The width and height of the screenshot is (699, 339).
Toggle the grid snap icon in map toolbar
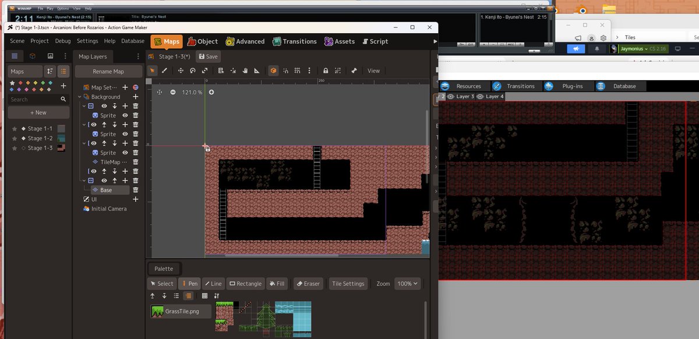pyautogui.click(x=298, y=70)
